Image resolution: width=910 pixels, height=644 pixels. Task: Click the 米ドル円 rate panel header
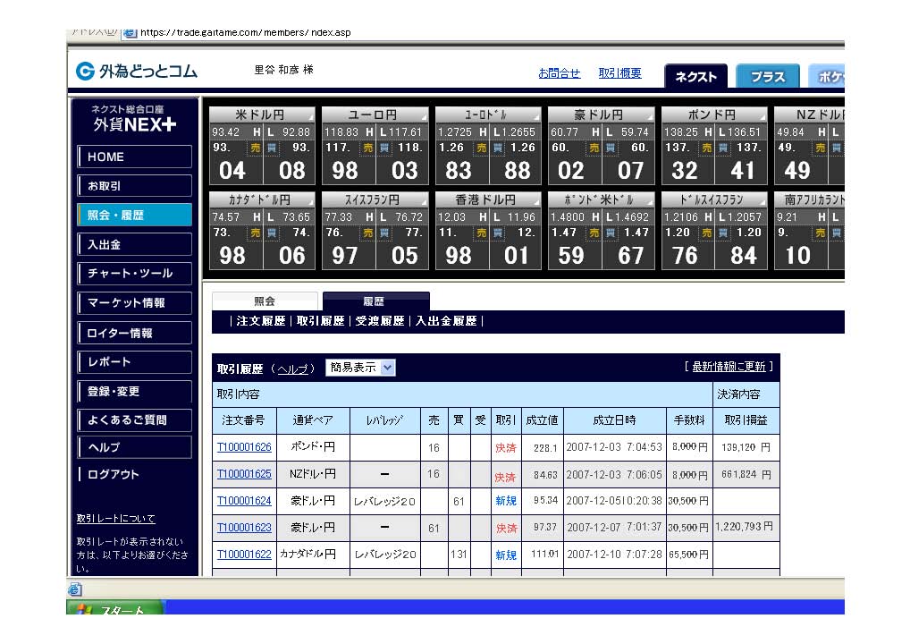point(262,114)
